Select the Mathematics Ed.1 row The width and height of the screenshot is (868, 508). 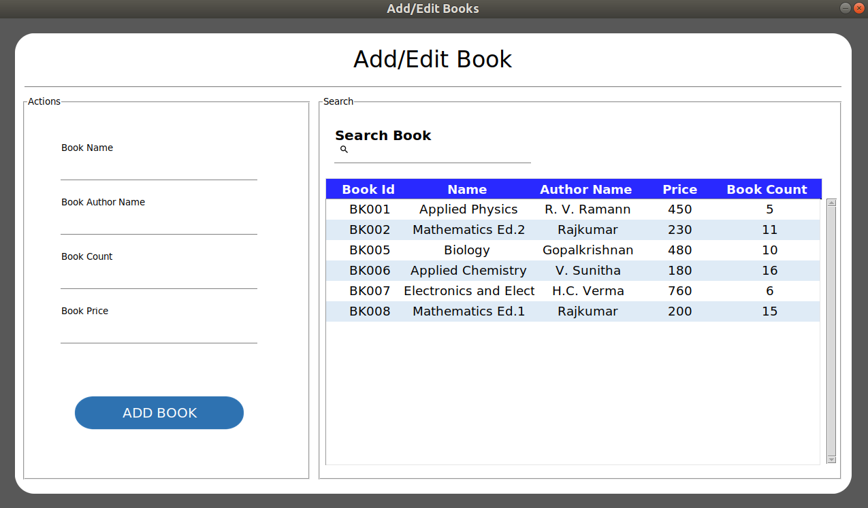468,311
